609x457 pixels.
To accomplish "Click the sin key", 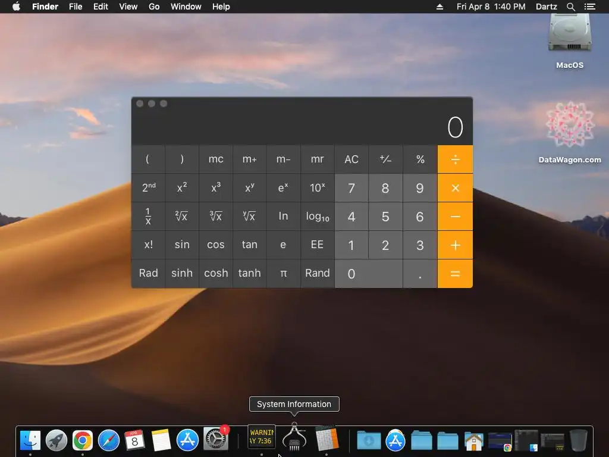I will [x=182, y=245].
